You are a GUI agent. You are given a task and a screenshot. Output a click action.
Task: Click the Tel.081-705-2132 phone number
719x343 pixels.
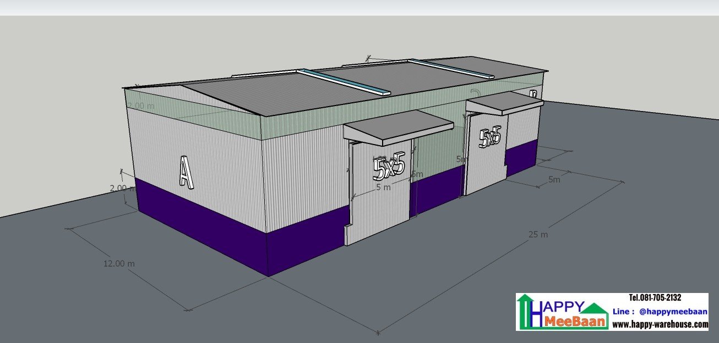pyautogui.click(x=655, y=298)
